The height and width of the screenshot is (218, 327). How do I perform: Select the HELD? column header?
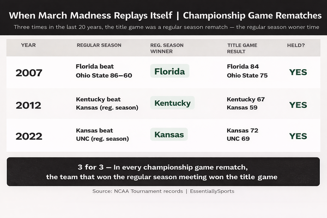tap(296, 45)
